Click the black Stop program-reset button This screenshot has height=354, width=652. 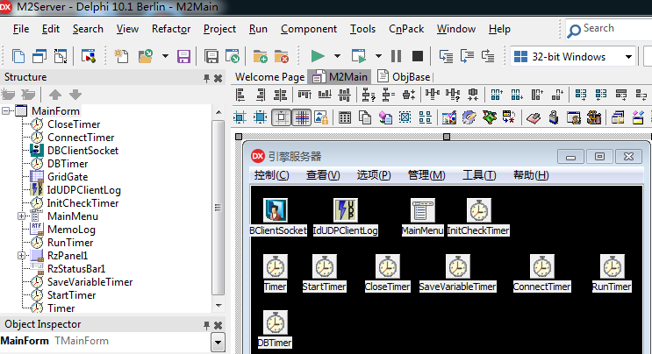(417, 56)
